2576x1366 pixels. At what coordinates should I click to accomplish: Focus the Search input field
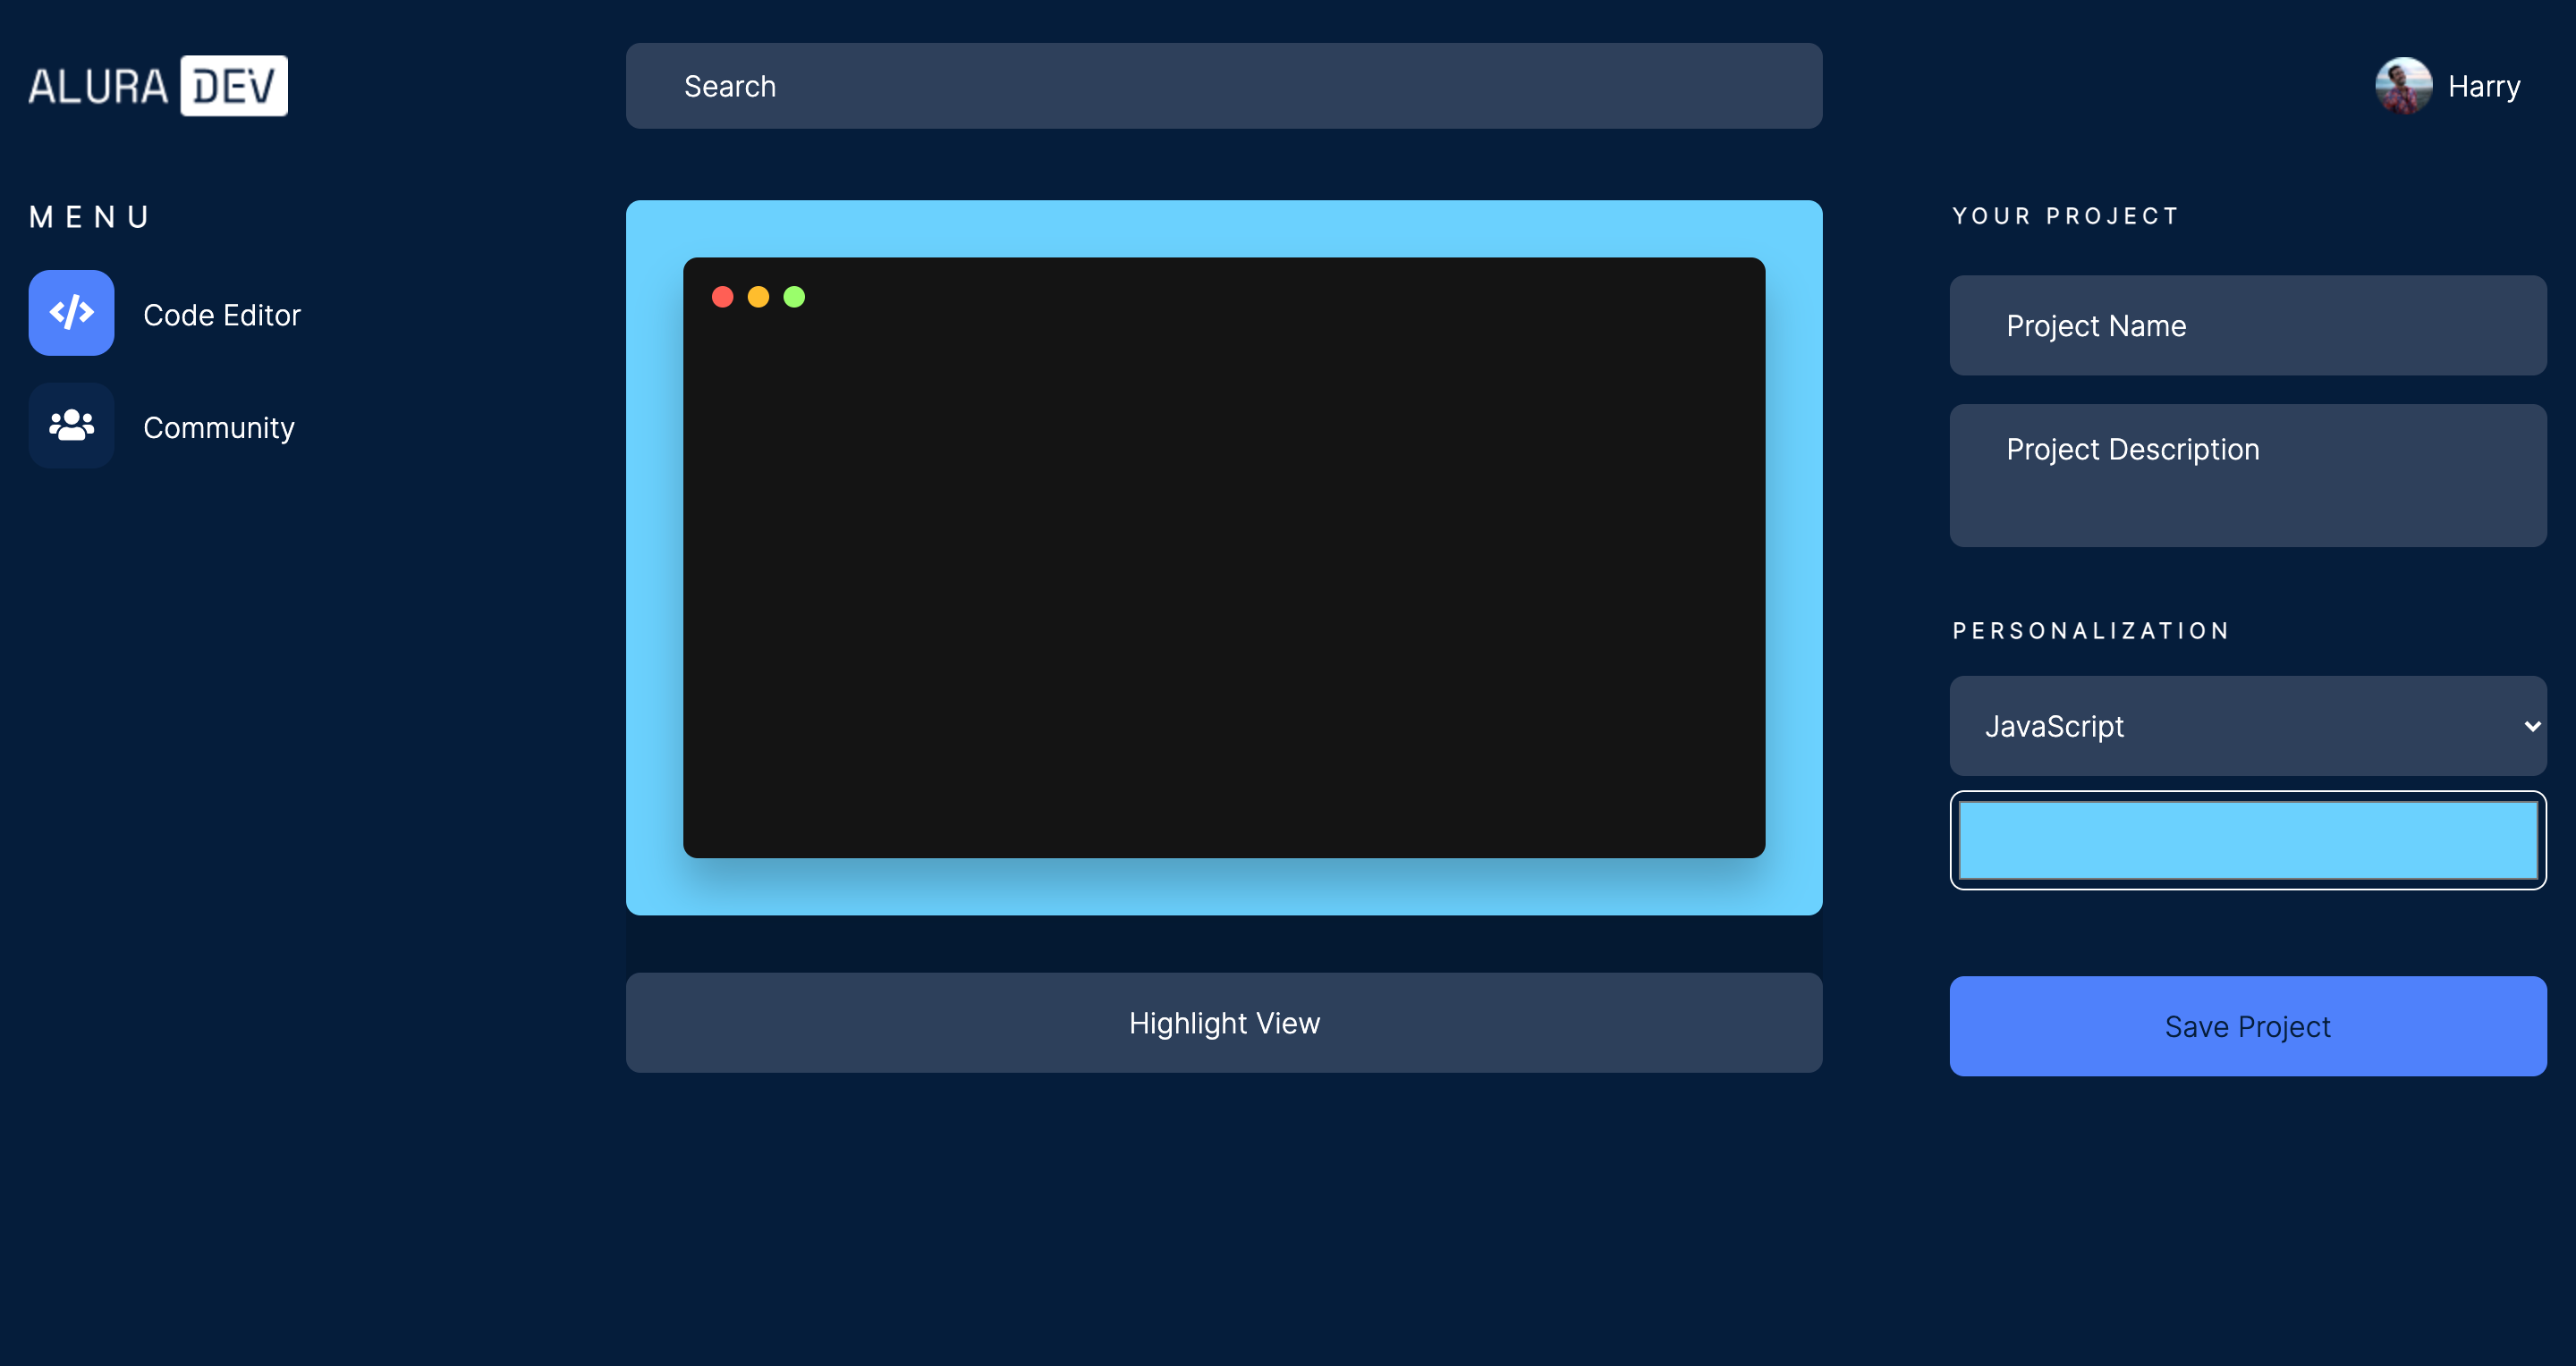[1223, 86]
